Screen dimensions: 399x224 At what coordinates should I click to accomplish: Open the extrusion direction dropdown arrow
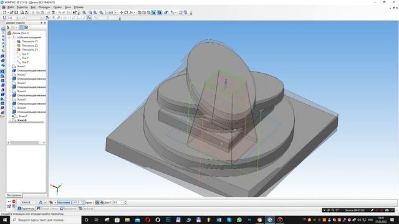pos(45,202)
